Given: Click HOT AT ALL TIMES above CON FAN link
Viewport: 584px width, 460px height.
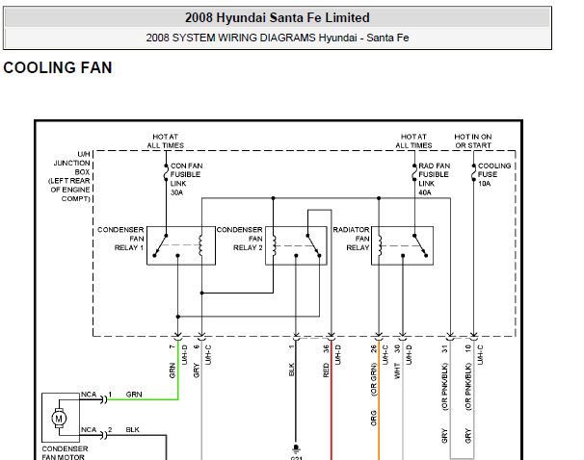Looking at the screenshot, I should click(166, 141).
